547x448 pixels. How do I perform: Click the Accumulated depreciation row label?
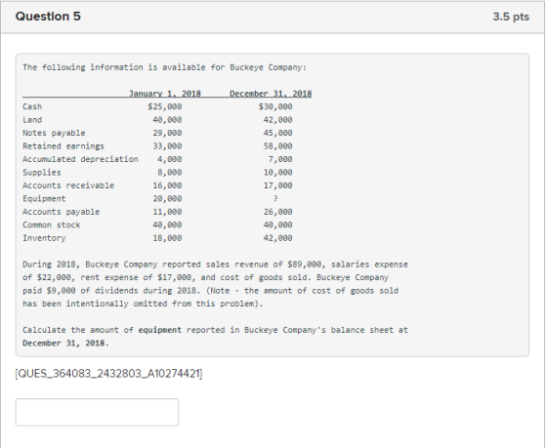pyautogui.click(x=80, y=159)
